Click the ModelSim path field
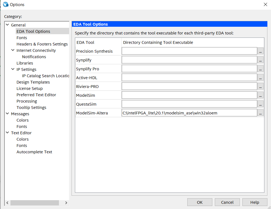This screenshot has height=209, width=271. click(x=189, y=95)
